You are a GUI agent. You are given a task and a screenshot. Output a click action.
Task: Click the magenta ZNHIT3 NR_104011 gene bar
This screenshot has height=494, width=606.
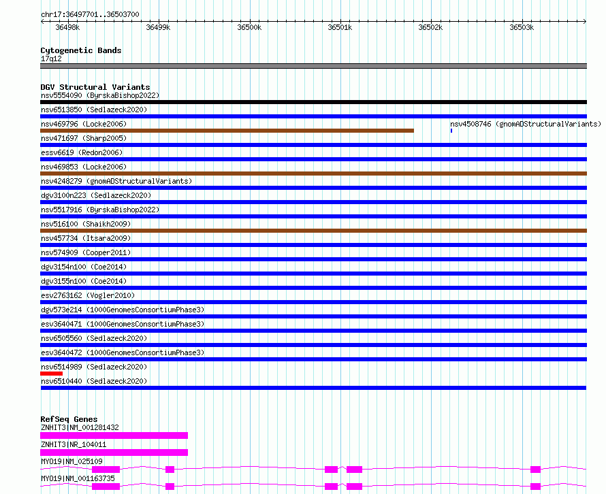coord(114,452)
